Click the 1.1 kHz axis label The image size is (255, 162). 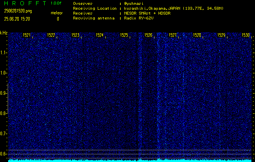click(3, 53)
